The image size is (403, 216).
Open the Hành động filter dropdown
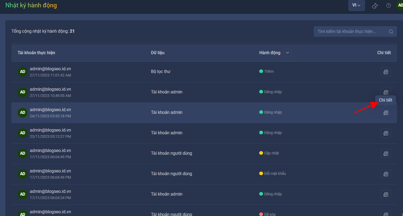287,53
